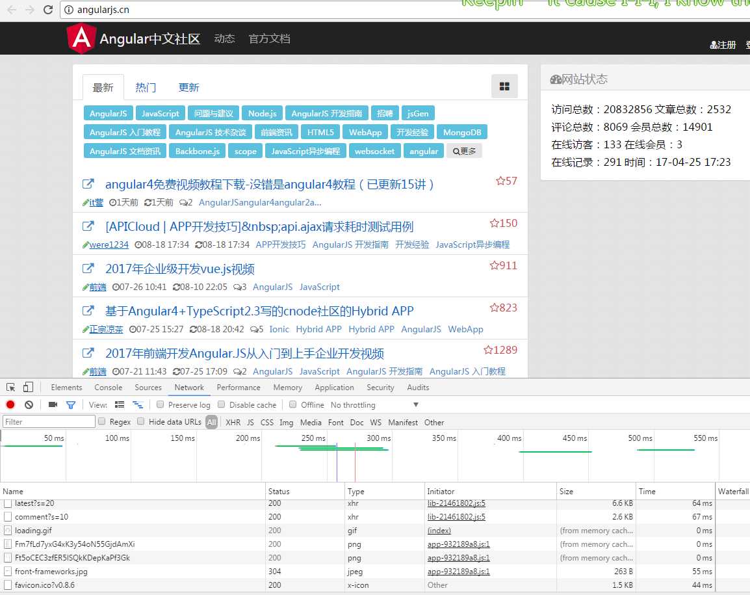This screenshot has height=595, width=750.
Task: Open the Sources tab
Action: (x=148, y=388)
